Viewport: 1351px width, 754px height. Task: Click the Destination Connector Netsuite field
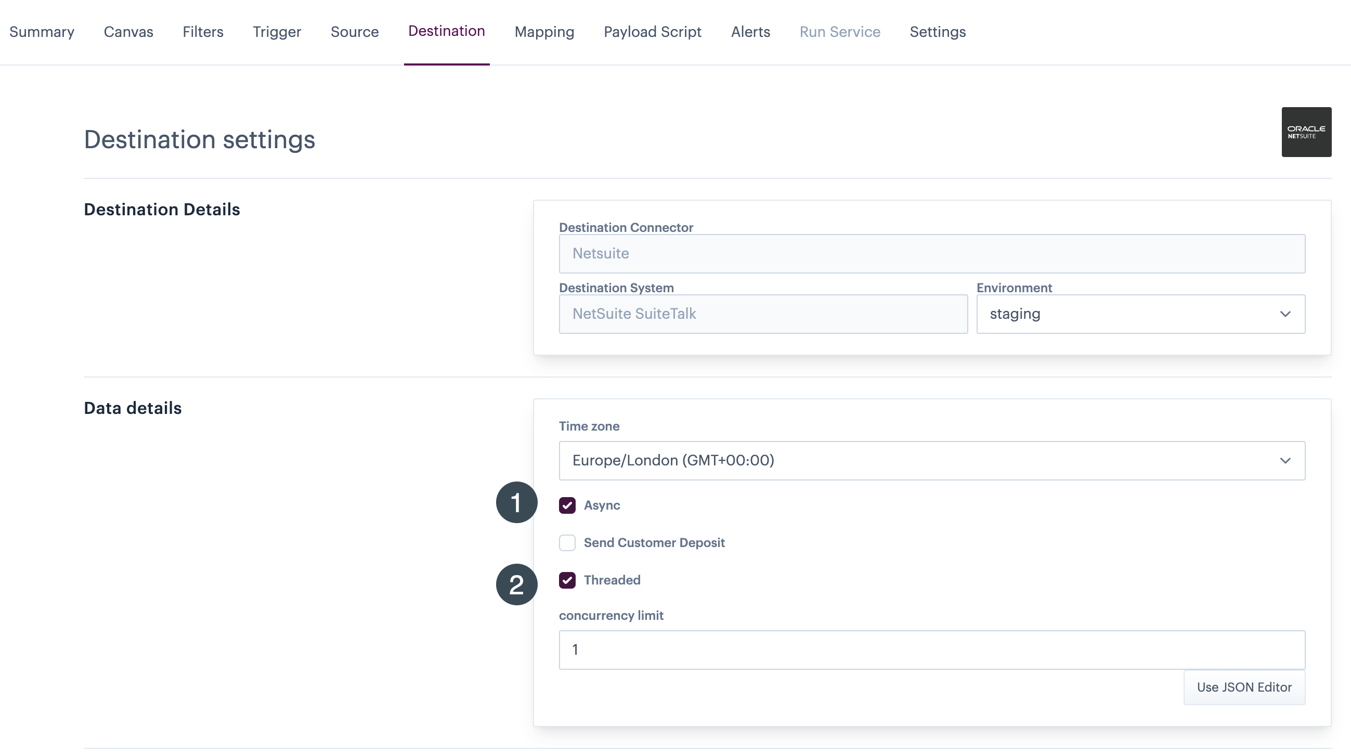click(931, 254)
